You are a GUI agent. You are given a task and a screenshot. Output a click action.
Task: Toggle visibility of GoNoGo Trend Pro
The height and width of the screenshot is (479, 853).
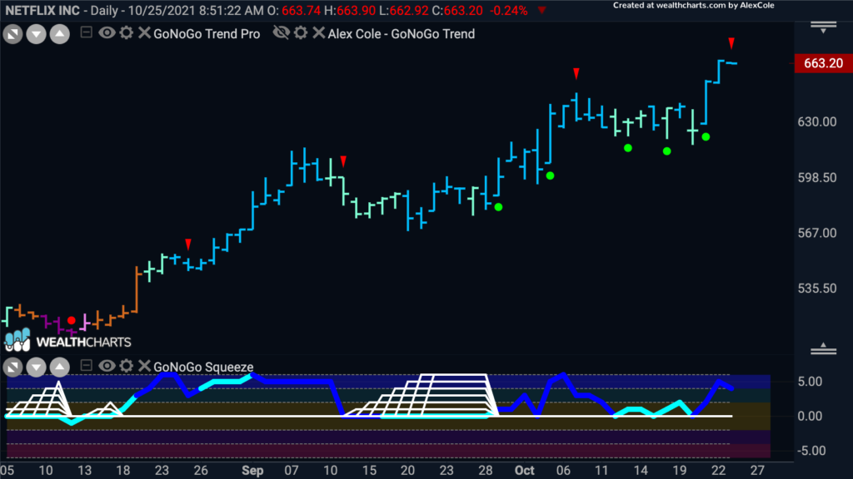107,32
